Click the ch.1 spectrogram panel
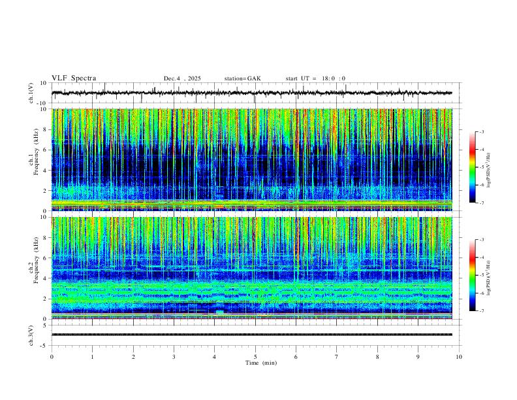 251,159
